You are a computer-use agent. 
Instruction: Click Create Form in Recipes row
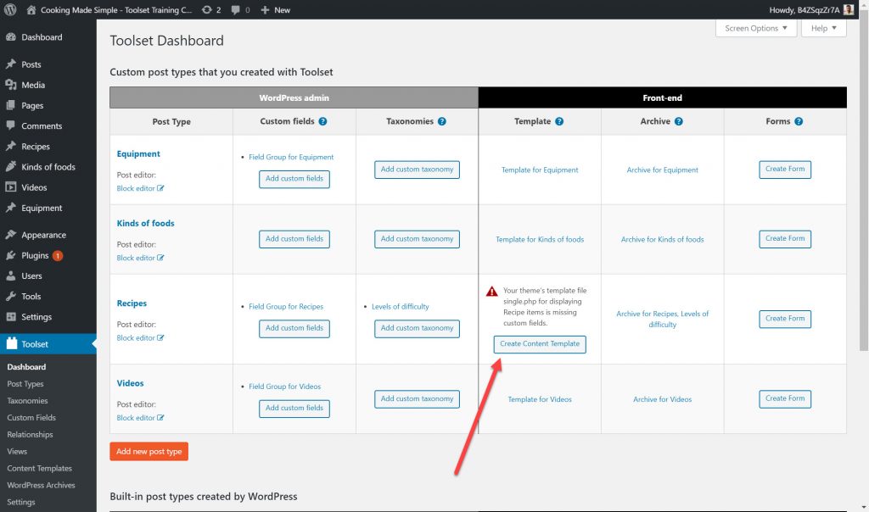click(x=785, y=319)
